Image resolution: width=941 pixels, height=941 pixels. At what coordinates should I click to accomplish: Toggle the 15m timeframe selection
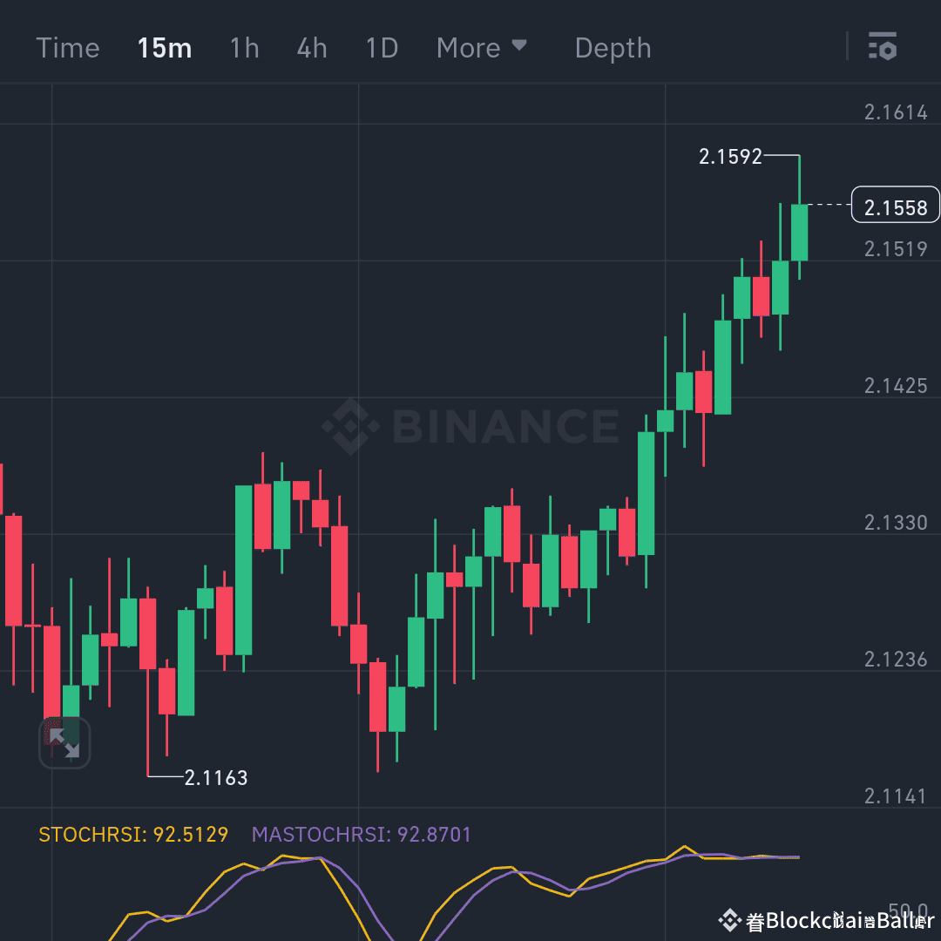click(x=164, y=48)
